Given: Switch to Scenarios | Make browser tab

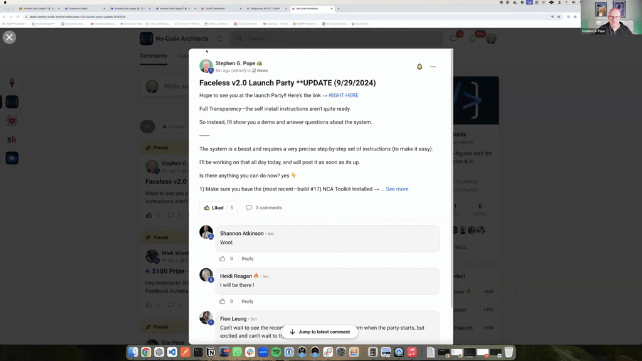Looking at the screenshot, I should coord(83,9).
